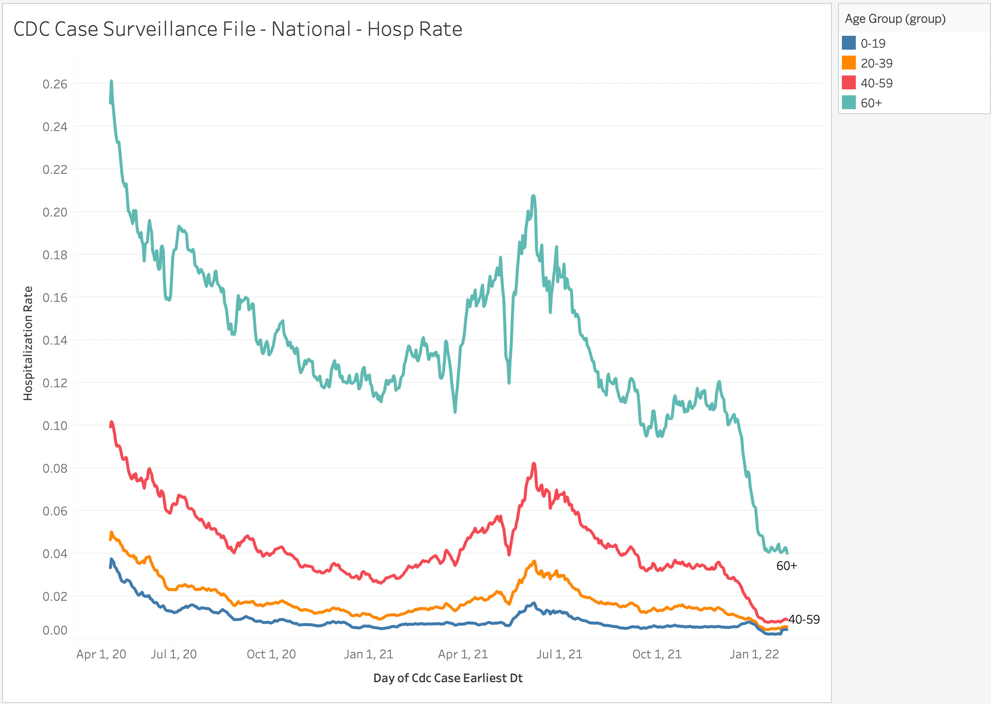991x704 pixels.
Task: Click the 0.26 y-axis tick label
Action: tap(55, 84)
